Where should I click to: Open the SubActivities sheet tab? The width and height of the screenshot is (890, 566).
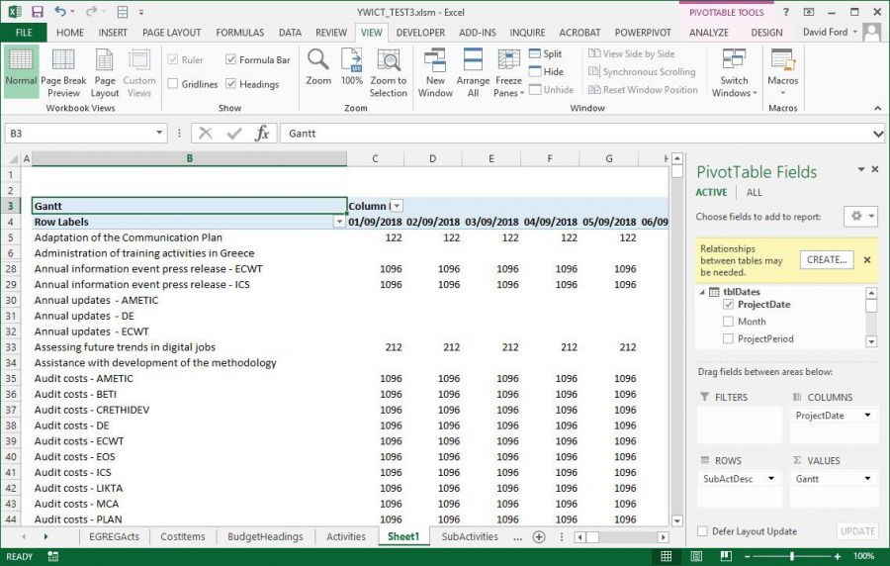click(470, 536)
